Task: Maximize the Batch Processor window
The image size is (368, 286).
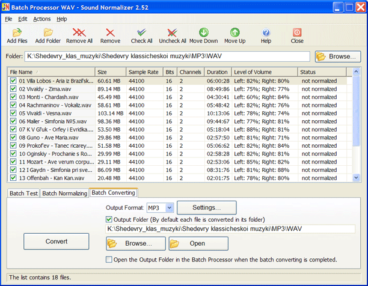Action: pyautogui.click(x=349, y=7)
